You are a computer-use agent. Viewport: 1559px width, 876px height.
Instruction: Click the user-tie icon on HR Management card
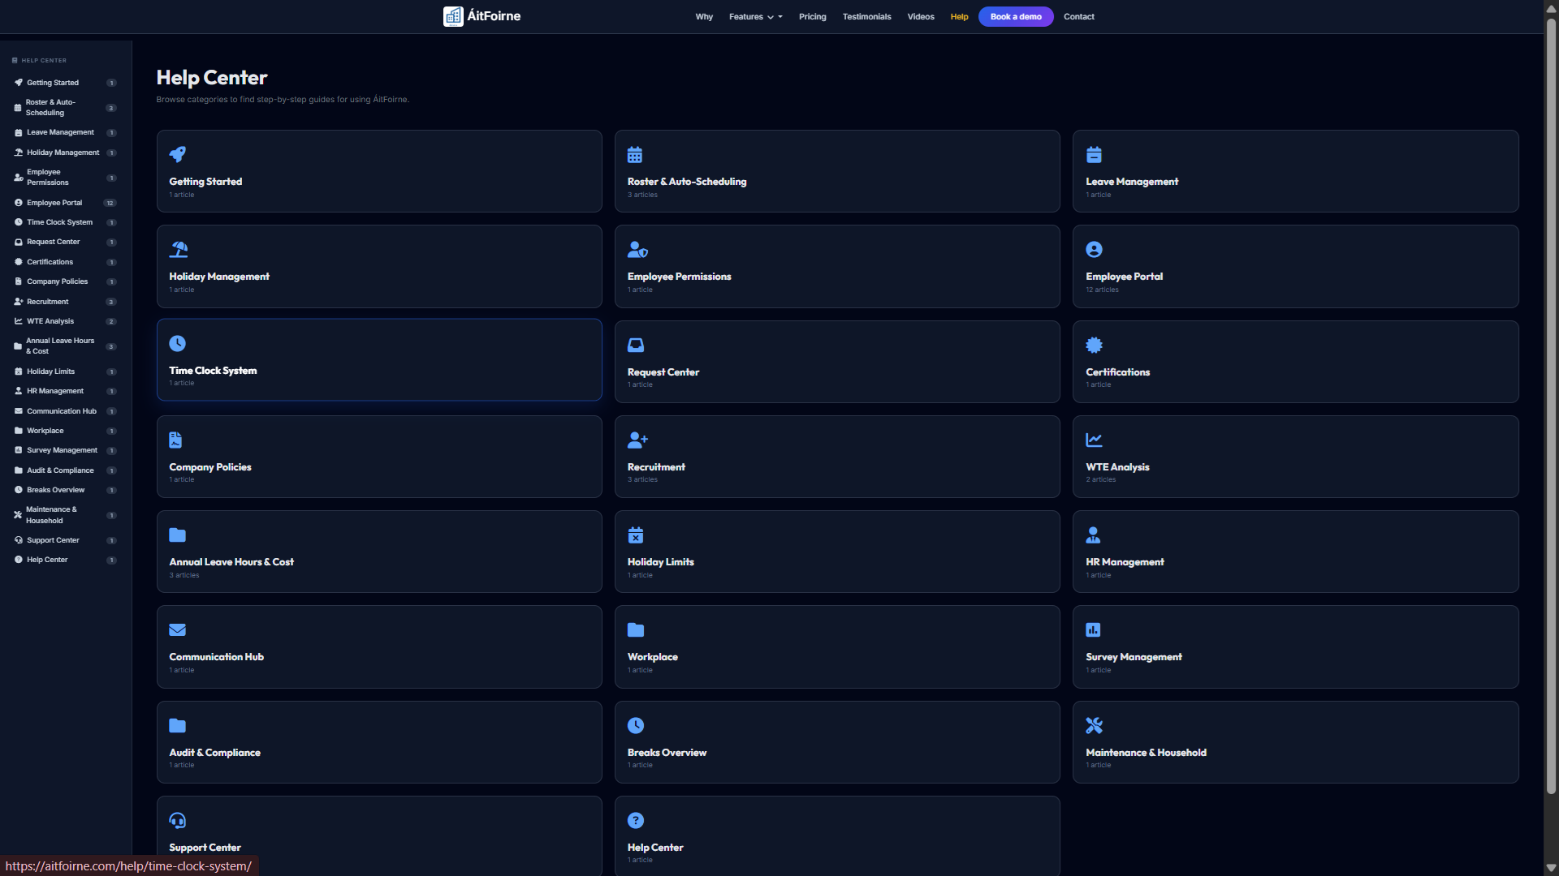point(1093,535)
